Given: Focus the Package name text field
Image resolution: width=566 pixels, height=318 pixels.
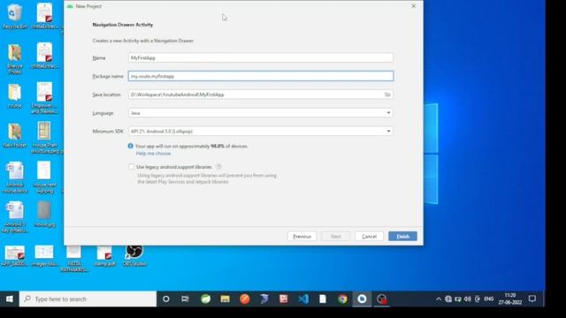Looking at the screenshot, I should tap(260, 76).
